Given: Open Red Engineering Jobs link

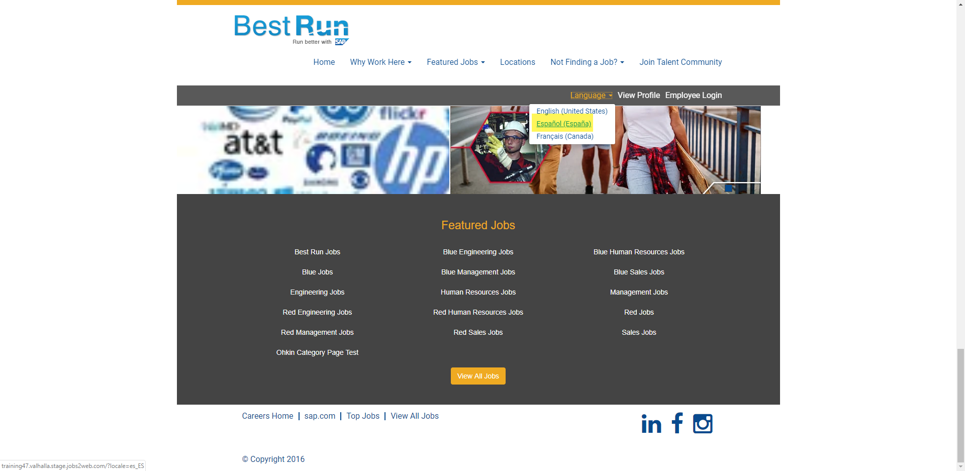Looking at the screenshot, I should tap(317, 312).
